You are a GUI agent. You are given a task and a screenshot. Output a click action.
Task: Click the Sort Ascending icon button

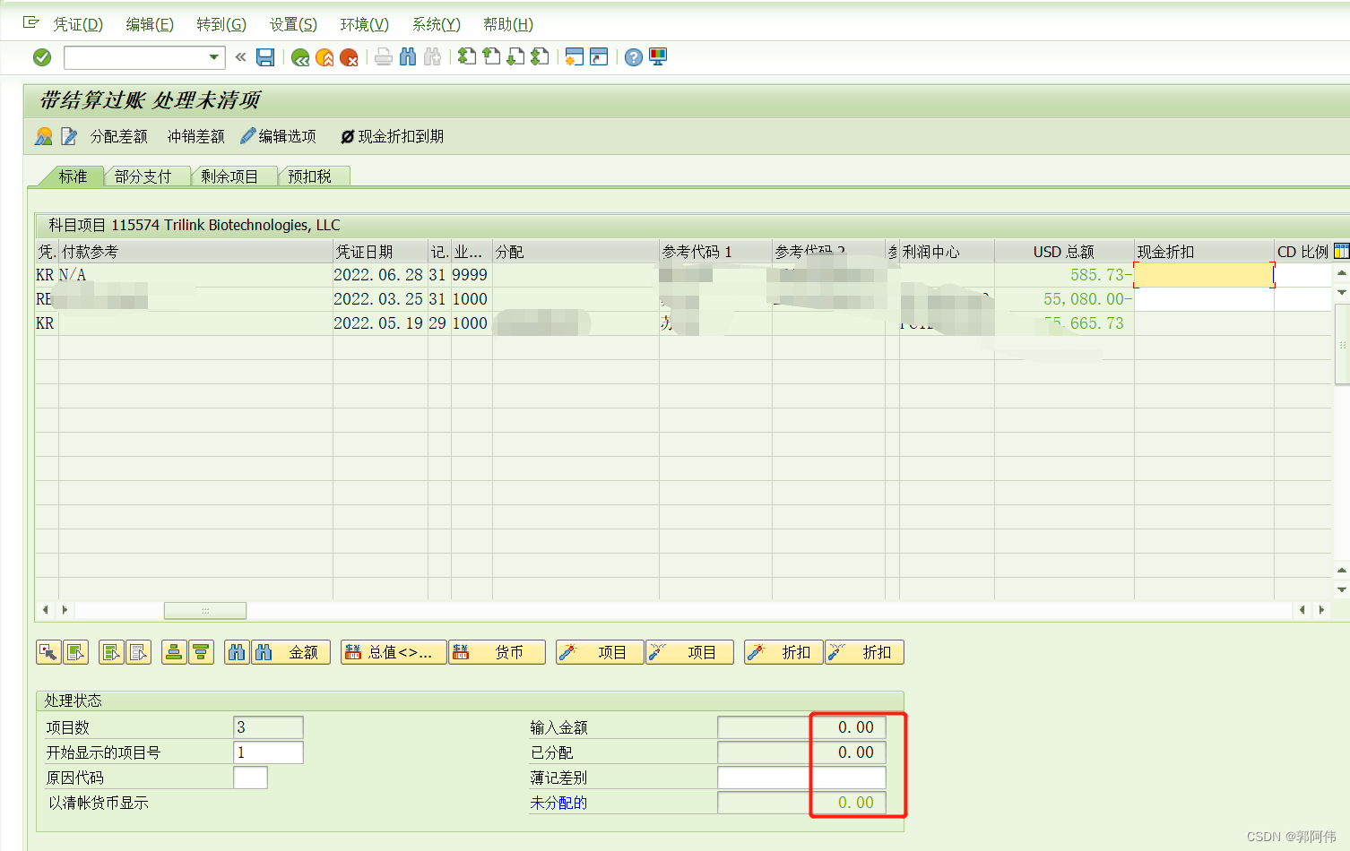coord(174,652)
